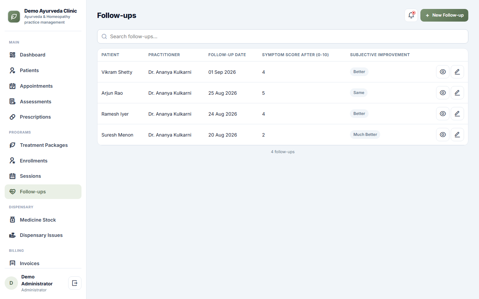View Arjun Rao follow-up details
The height and width of the screenshot is (299, 479).
point(443,93)
